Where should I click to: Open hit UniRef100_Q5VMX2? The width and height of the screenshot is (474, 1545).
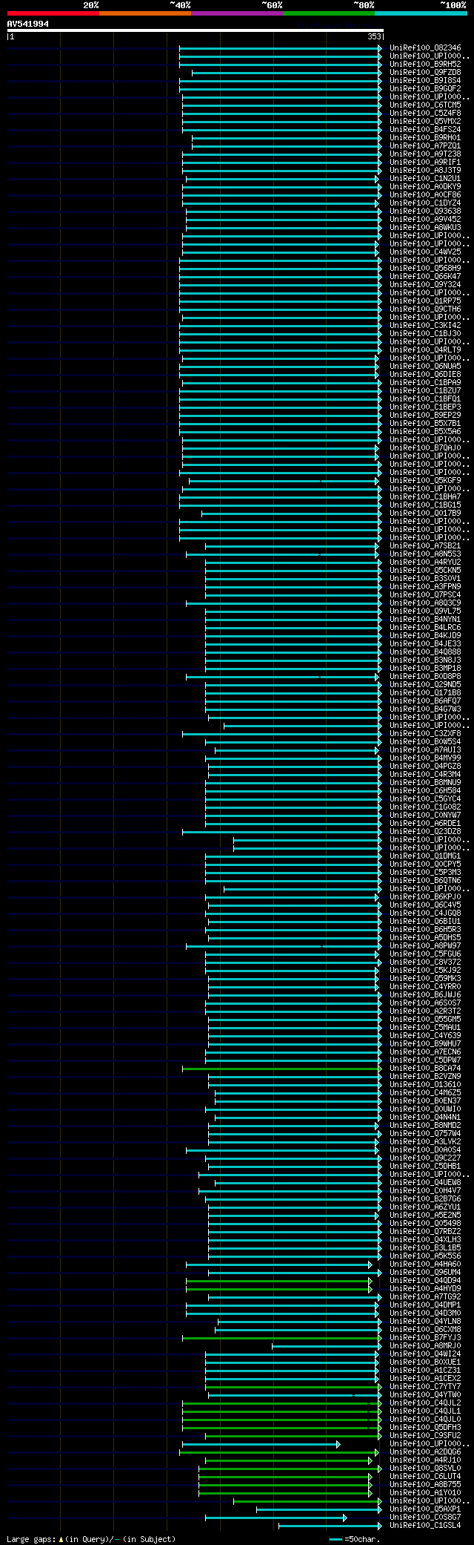pos(425,122)
